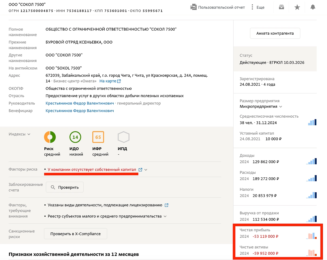Viewport: 327px width, 260px height.
Task: Select the ИДО index badge showing 14
Action: pyautogui.click(x=75, y=137)
